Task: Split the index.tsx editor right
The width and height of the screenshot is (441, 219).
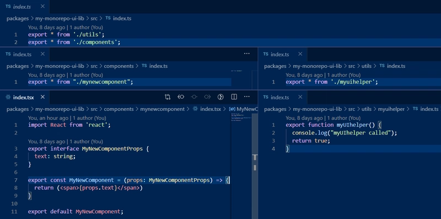Action: click(x=234, y=97)
